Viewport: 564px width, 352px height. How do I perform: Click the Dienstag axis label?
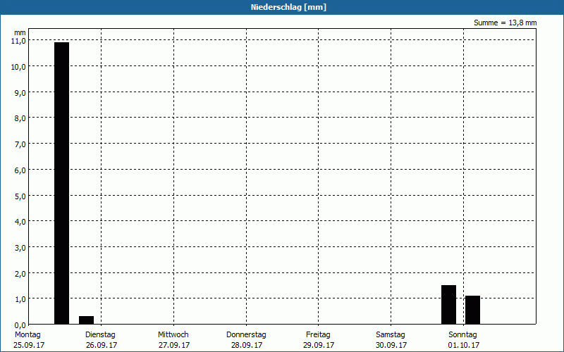coord(100,335)
